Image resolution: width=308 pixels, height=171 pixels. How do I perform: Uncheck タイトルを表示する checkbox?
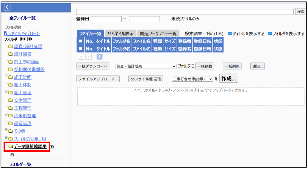pyautogui.click(x=230, y=34)
